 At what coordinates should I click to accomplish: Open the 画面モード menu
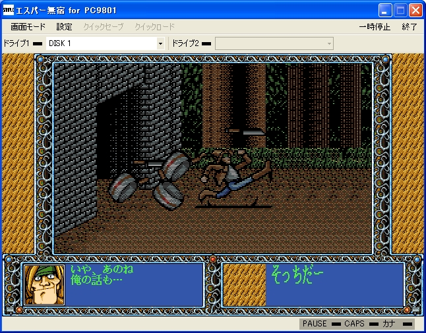coord(28,27)
